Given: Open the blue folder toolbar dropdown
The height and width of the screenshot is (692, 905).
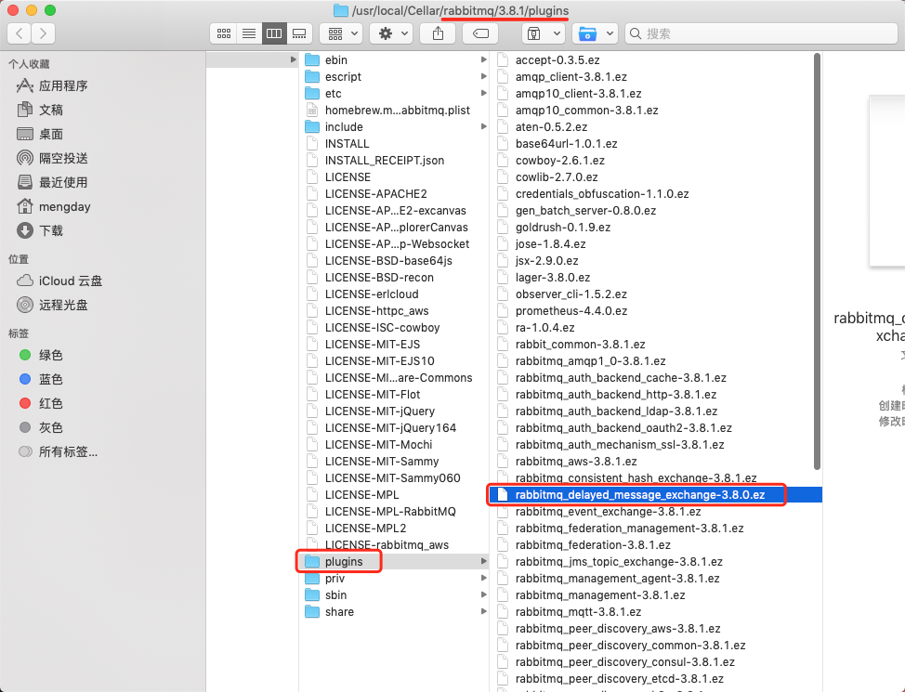Looking at the screenshot, I should [595, 33].
